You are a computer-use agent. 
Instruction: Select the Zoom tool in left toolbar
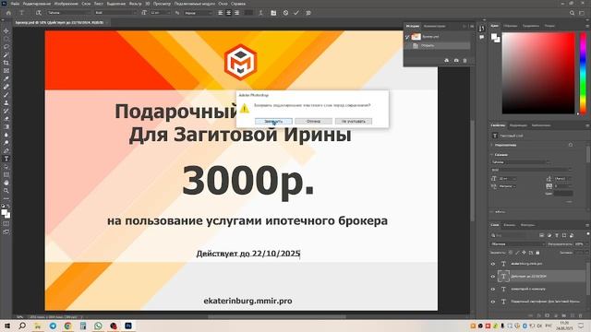[x=6, y=191]
